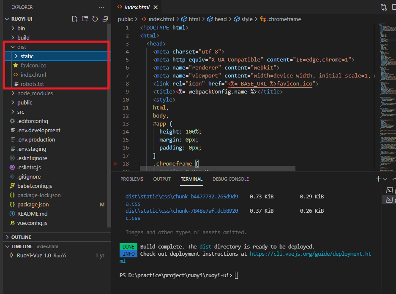The height and width of the screenshot is (294, 396).
Task: Open Explorer more actions ellipsis menu
Action: click(x=101, y=7)
